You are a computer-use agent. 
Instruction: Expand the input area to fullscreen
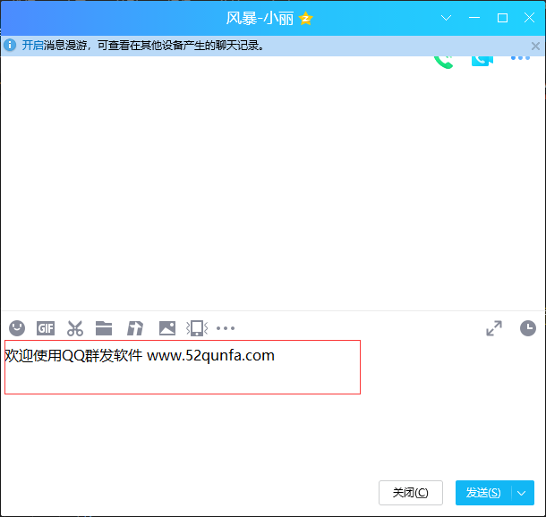click(494, 328)
